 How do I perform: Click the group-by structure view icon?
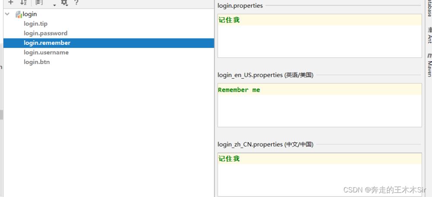point(39,3)
